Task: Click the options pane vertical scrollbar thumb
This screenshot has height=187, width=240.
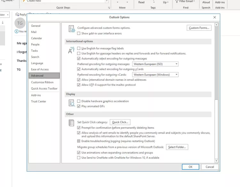Action: click(x=216, y=63)
